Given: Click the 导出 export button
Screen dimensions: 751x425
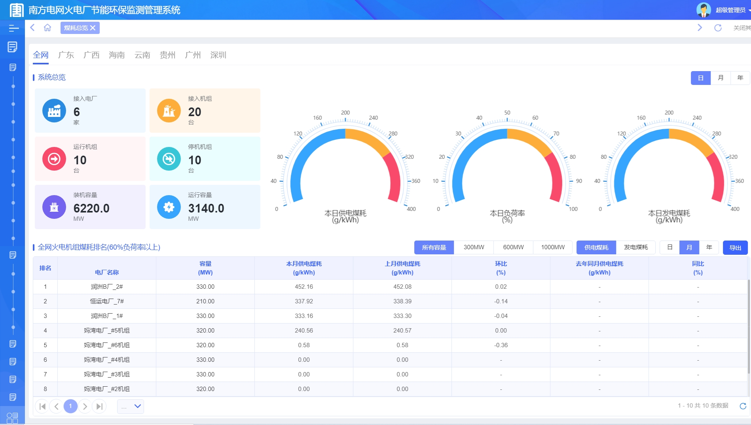Looking at the screenshot, I should point(735,248).
